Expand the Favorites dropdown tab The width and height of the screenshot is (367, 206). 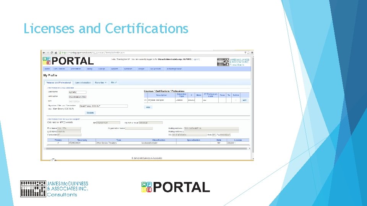pos(101,83)
